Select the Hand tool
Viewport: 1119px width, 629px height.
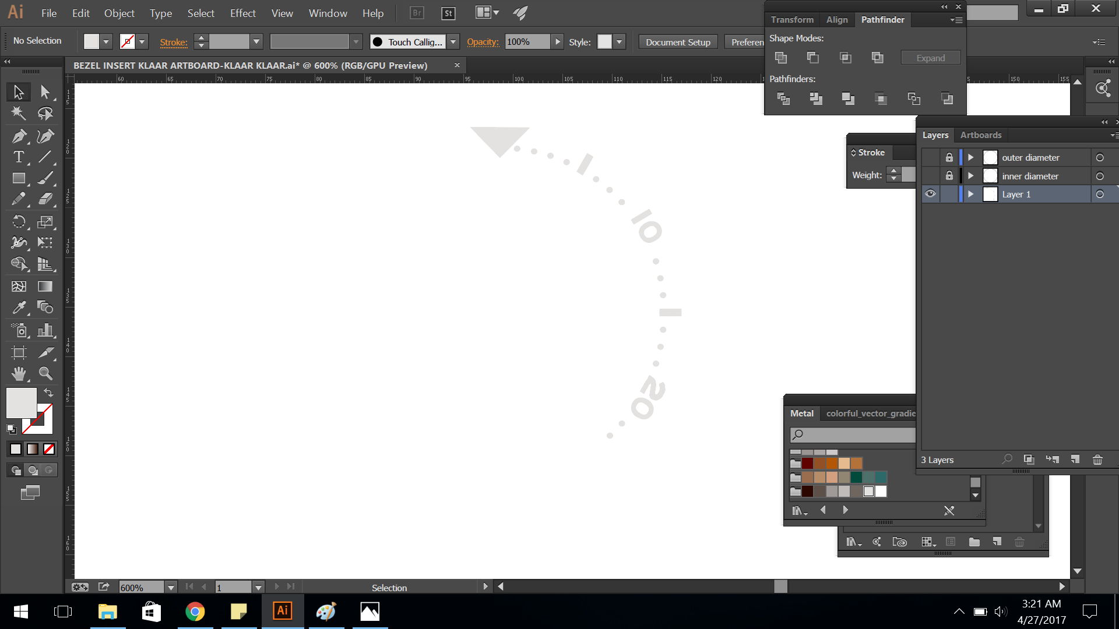[x=19, y=373]
